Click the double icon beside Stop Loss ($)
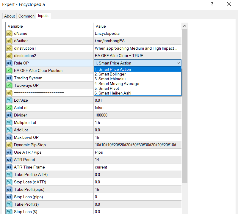The height and width of the screenshot is (214, 238). pyautogui.click(x=9, y=211)
